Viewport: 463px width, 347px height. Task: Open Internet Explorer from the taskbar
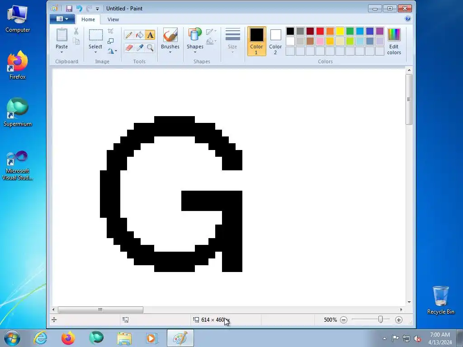[x=40, y=338]
